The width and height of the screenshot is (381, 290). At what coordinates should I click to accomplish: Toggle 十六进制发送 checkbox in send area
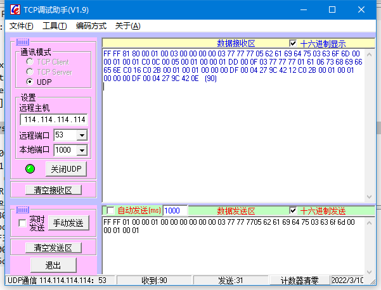293,211
